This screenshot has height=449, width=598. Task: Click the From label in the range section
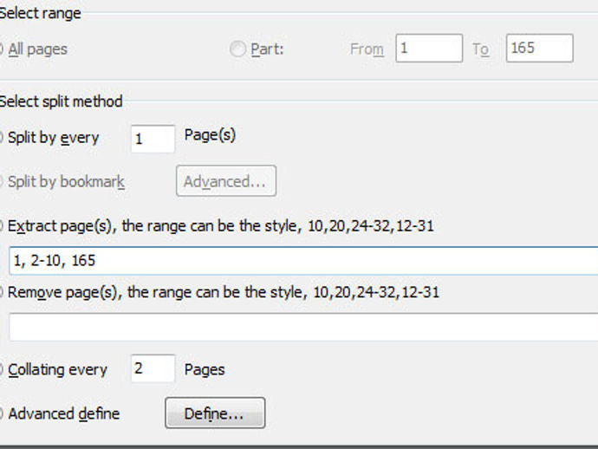point(367,49)
